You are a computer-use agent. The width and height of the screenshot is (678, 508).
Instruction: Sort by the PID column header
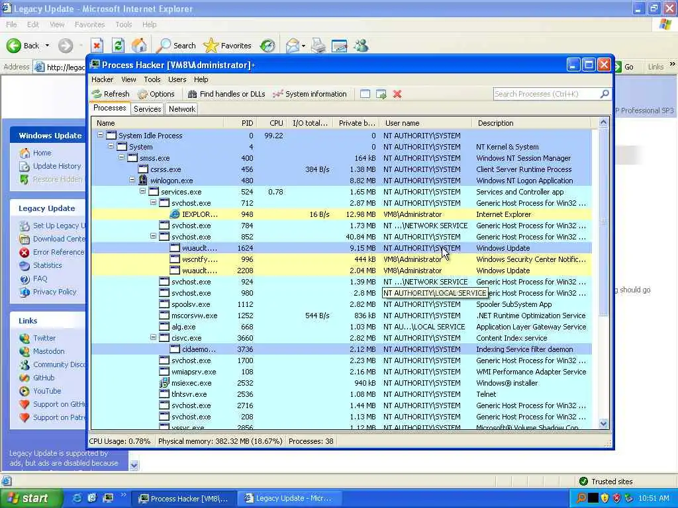coord(240,123)
